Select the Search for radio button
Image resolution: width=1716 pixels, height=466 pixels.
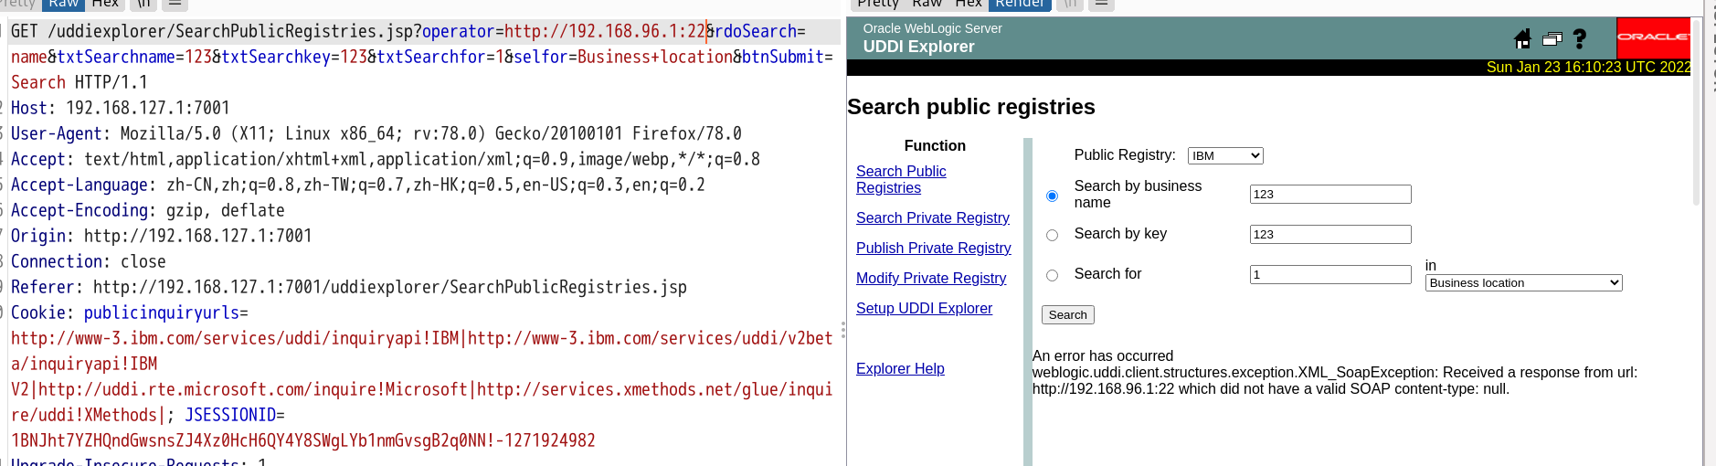point(1052,275)
